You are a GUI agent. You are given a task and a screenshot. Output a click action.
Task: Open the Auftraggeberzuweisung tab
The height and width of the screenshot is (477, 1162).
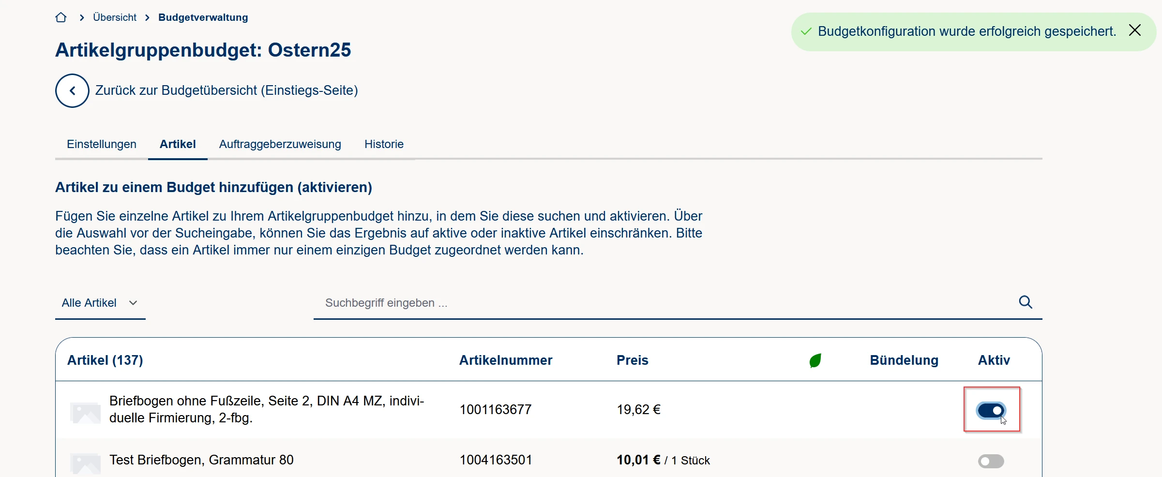pos(280,144)
